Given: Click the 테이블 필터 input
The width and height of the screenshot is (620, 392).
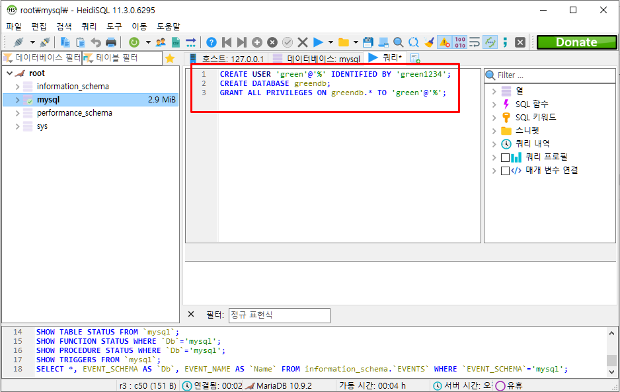Looking at the screenshot, I should pyautogui.click(x=122, y=58).
